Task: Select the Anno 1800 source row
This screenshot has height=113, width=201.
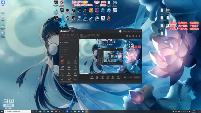Action: pos(69,49)
